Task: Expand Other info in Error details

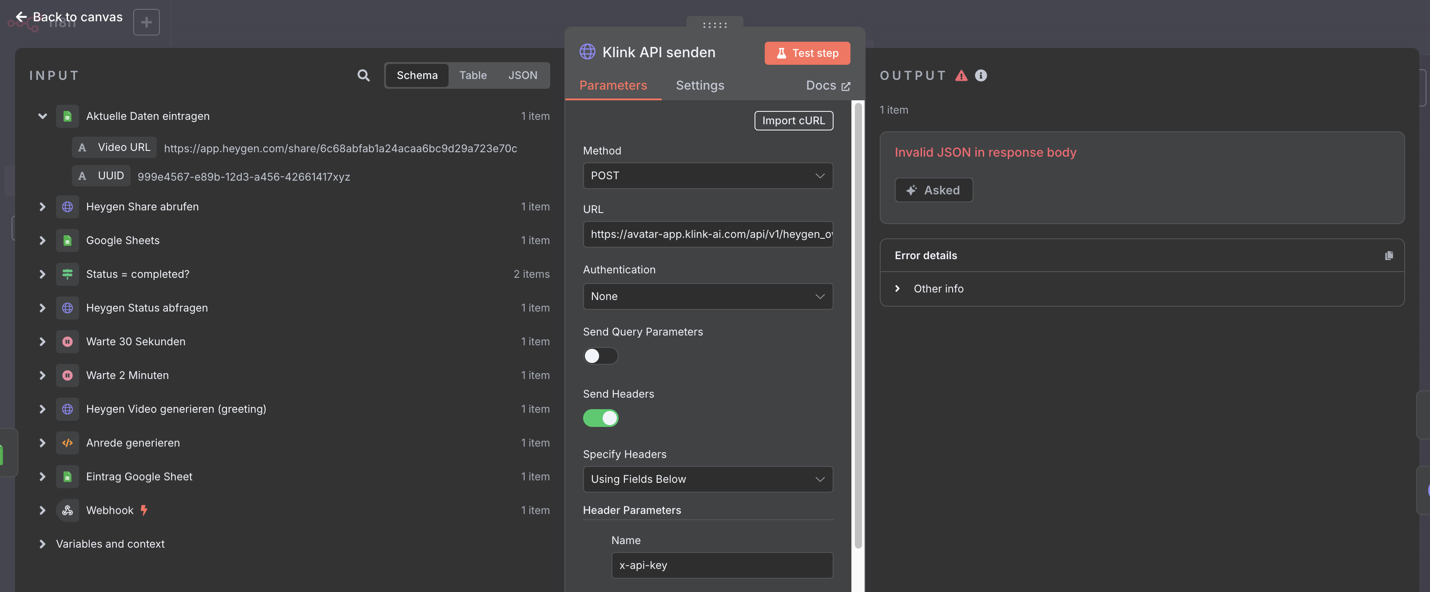Action: pos(897,288)
